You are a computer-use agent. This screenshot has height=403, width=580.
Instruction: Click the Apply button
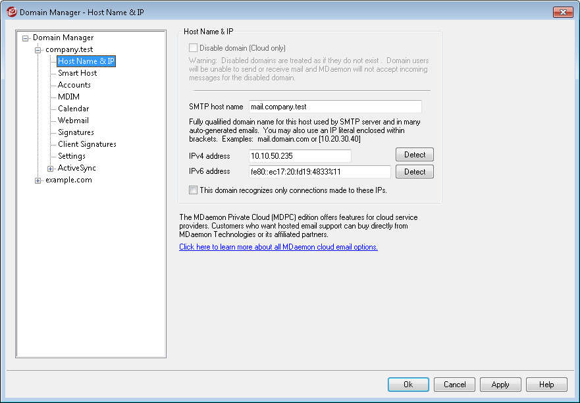500,385
